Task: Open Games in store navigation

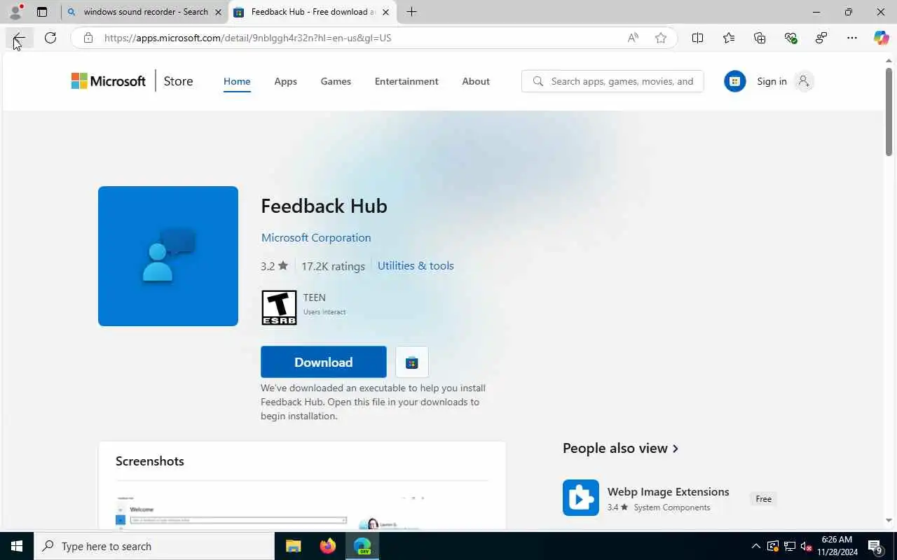Action: (336, 81)
